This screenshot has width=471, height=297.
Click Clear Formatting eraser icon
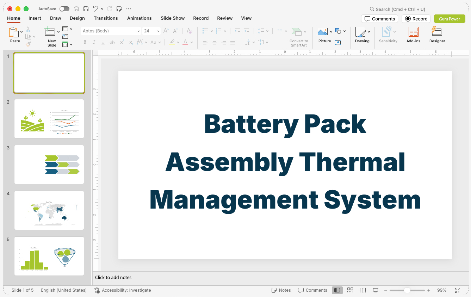[x=190, y=31]
